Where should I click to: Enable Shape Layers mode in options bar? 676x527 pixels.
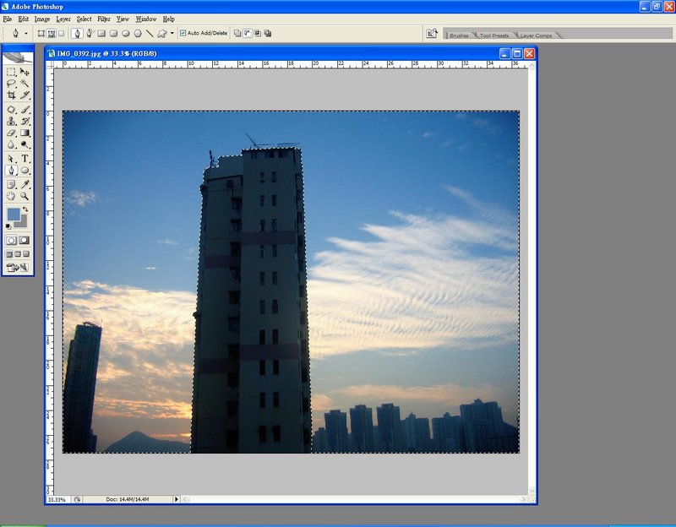pyautogui.click(x=41, y=34)
